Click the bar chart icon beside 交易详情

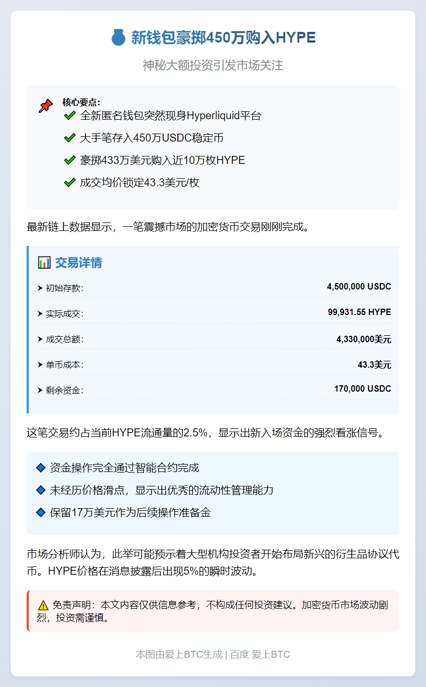point(44,262)
